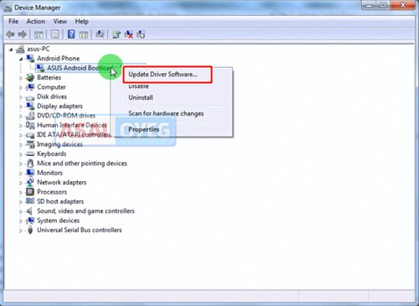The height and width of the screenshot is (306, 419).
Task: Choose Properties from context menu
Action: pos(143,129)
